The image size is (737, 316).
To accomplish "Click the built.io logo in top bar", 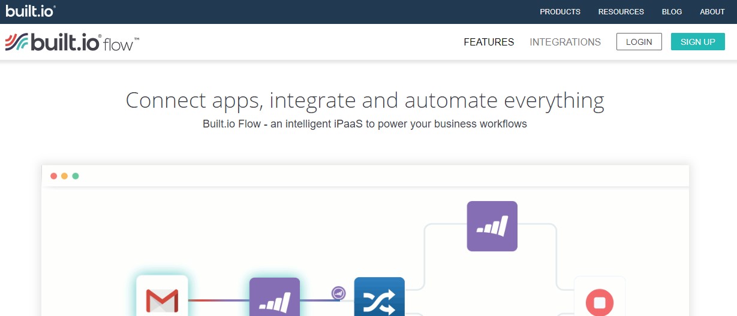I will point(31,10).
